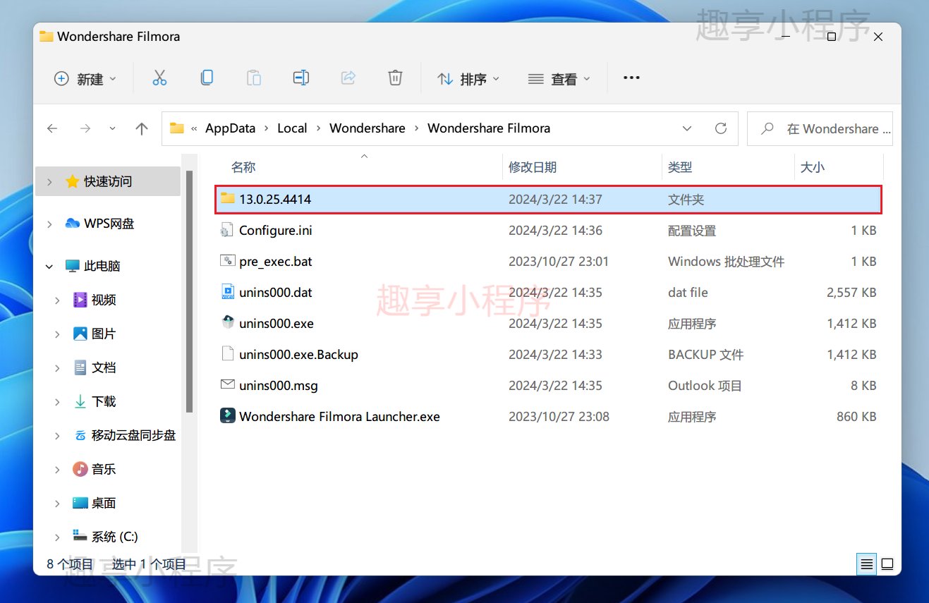Expand the 图片 tree node
The image size is (929, 603).
coord(58,334)
